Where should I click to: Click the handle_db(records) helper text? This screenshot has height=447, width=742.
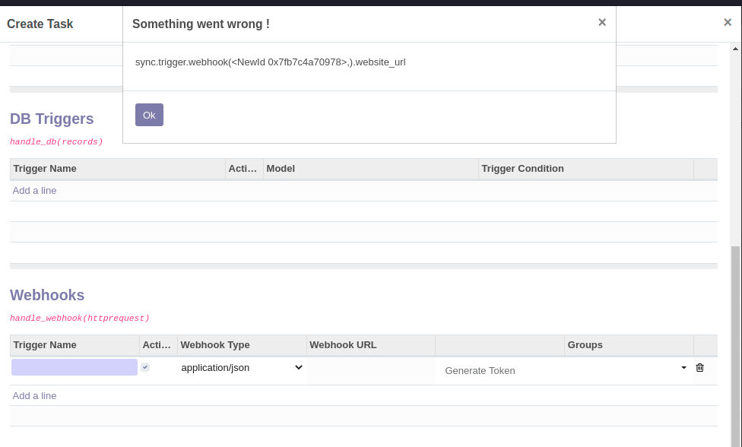56,141
